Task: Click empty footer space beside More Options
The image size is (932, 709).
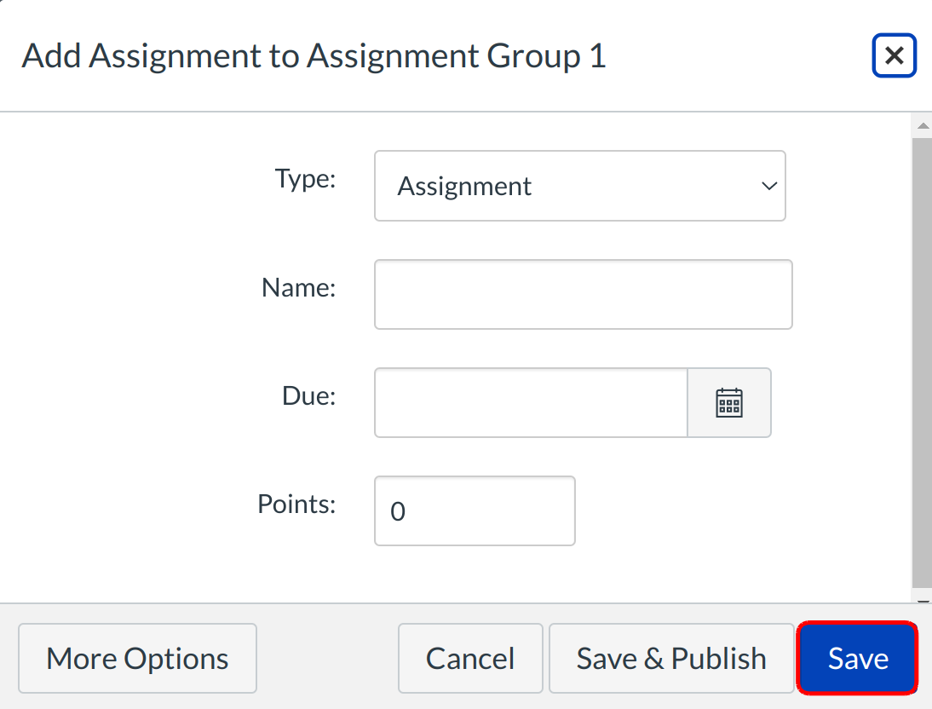Action: 327,659
